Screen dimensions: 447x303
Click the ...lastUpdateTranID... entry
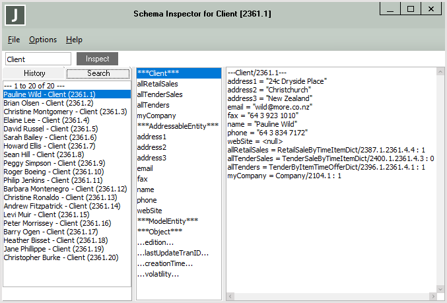pos(172,253)
